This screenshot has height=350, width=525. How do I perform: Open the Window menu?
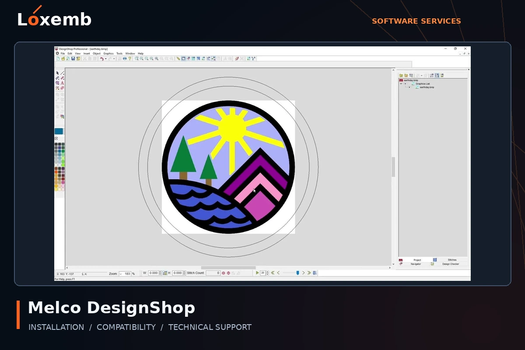130,53
